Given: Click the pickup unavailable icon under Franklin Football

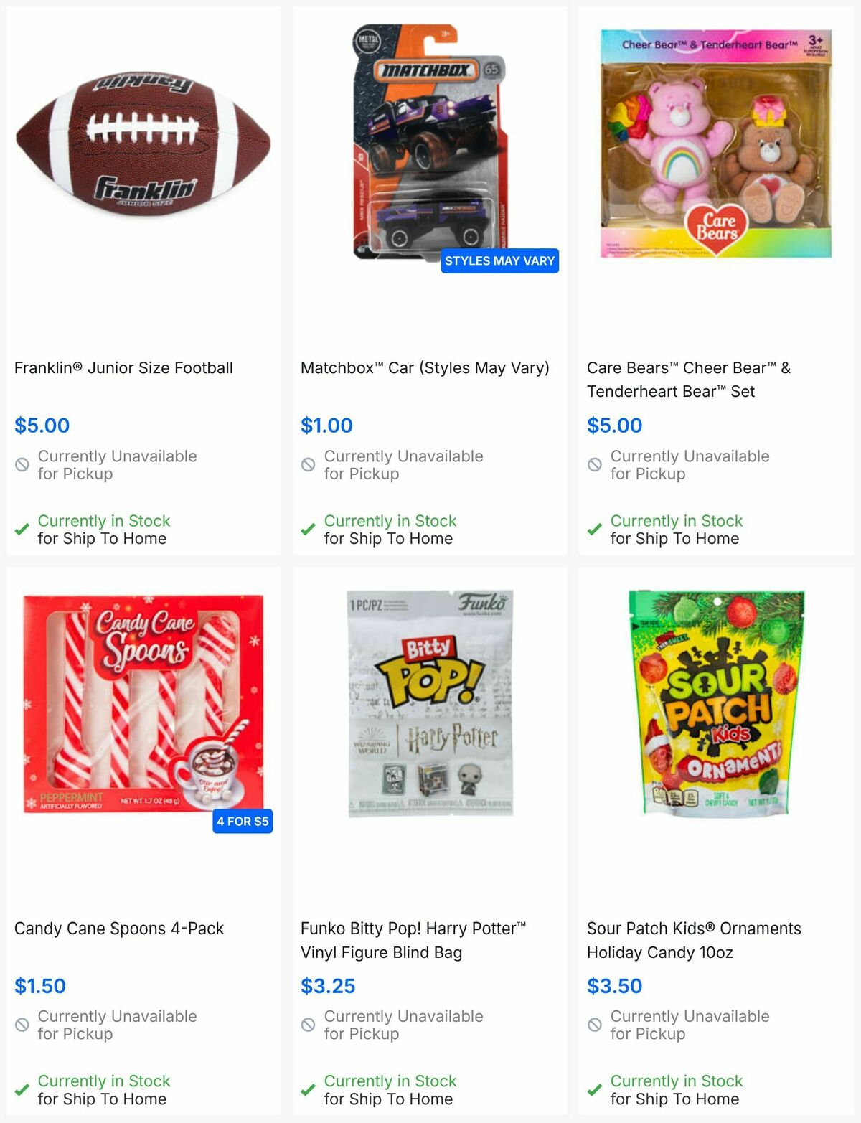Looking at the screenshot, I should pyautogui.click(x=22, y=465).
